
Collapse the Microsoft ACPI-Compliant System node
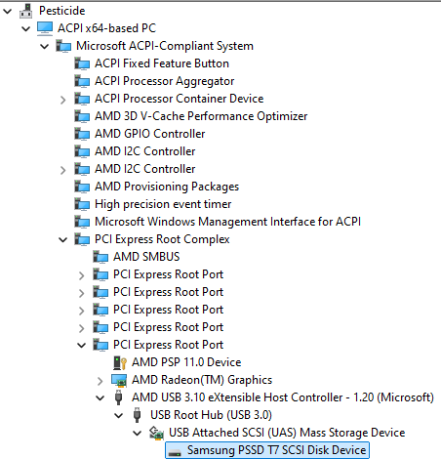[x=44, y=47]
